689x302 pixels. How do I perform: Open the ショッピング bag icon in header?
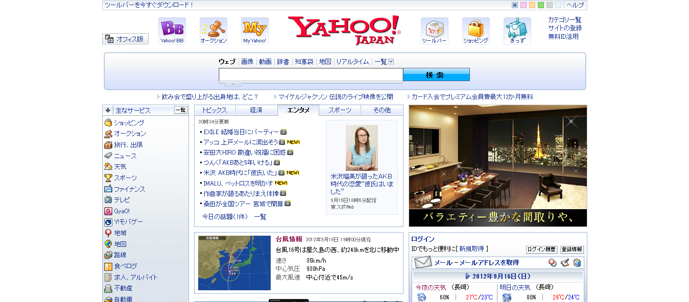476,31
